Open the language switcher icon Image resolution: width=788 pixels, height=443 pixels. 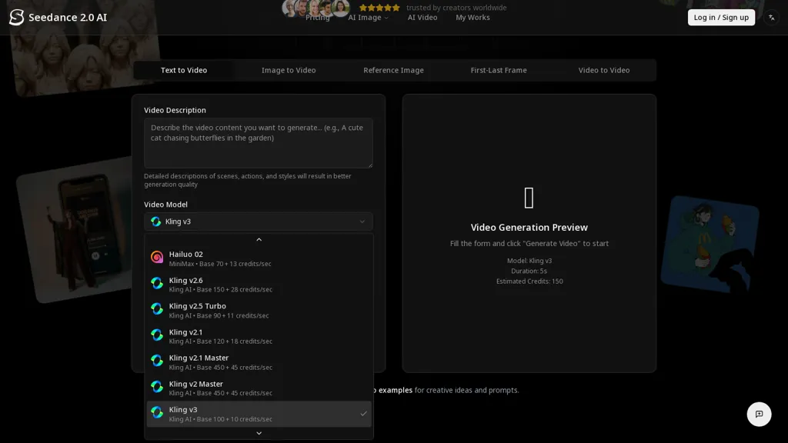click(x=771, y=17)
